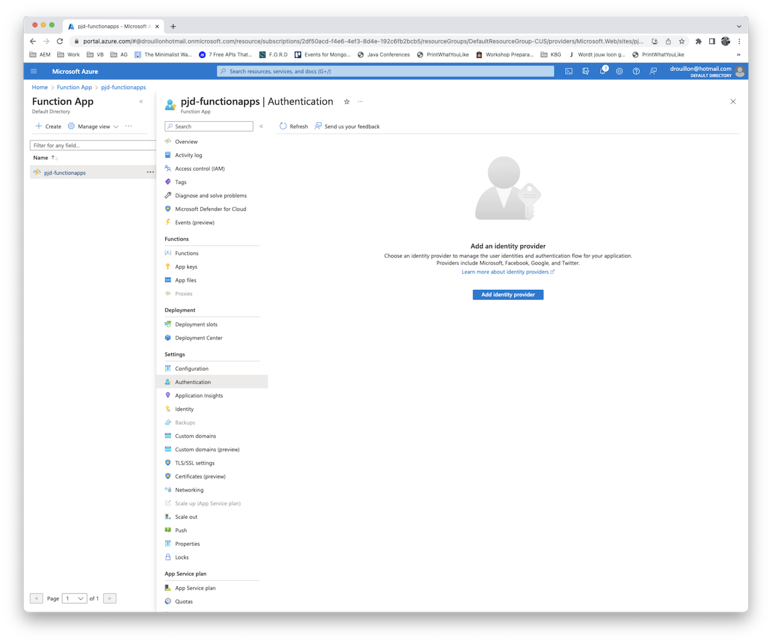Open the help question mark icon
The width and height of the screenshot is (772, 643).
[636, 71]
